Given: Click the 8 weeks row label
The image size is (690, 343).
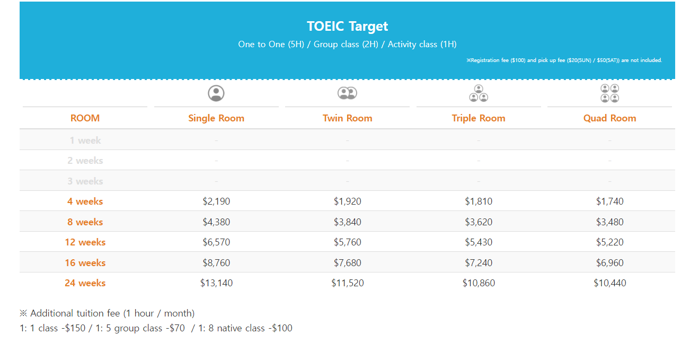Looking at the screenshot, I should pos(85,222).
